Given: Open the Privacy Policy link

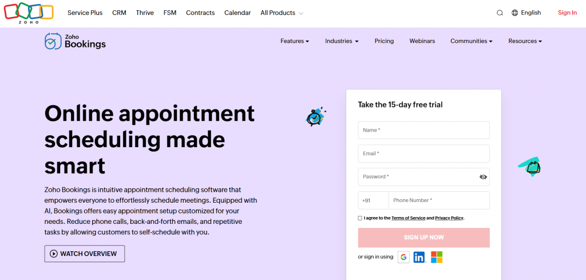Looking at the screenshot, I should click(449, 218).
